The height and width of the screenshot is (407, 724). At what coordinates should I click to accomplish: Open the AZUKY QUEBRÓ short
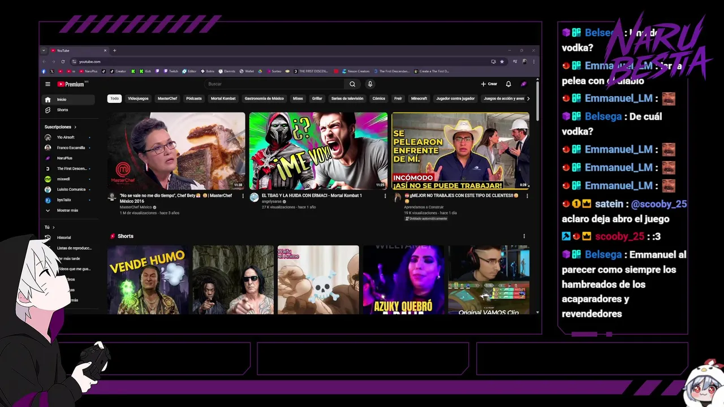coord(403,280)
